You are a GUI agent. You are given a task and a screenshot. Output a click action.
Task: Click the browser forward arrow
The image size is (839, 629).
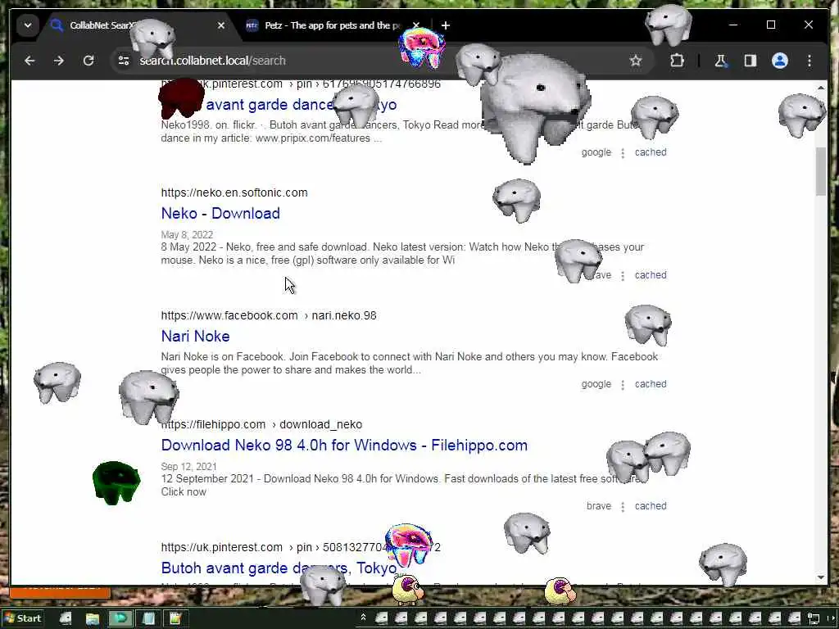(x=59, y=61)
